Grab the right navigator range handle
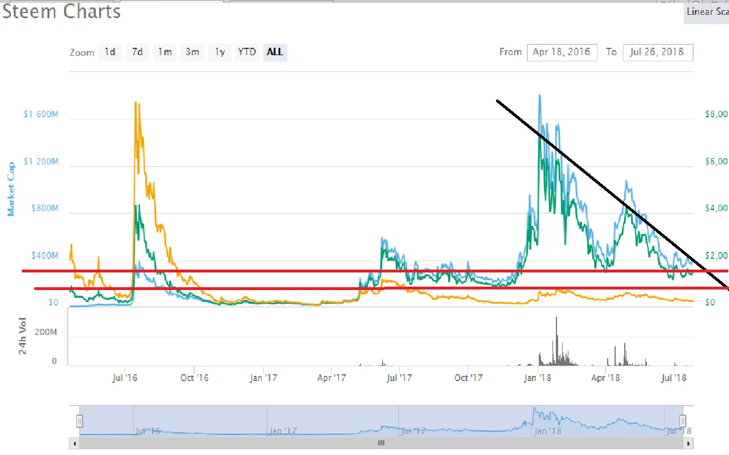 (683, 421)
